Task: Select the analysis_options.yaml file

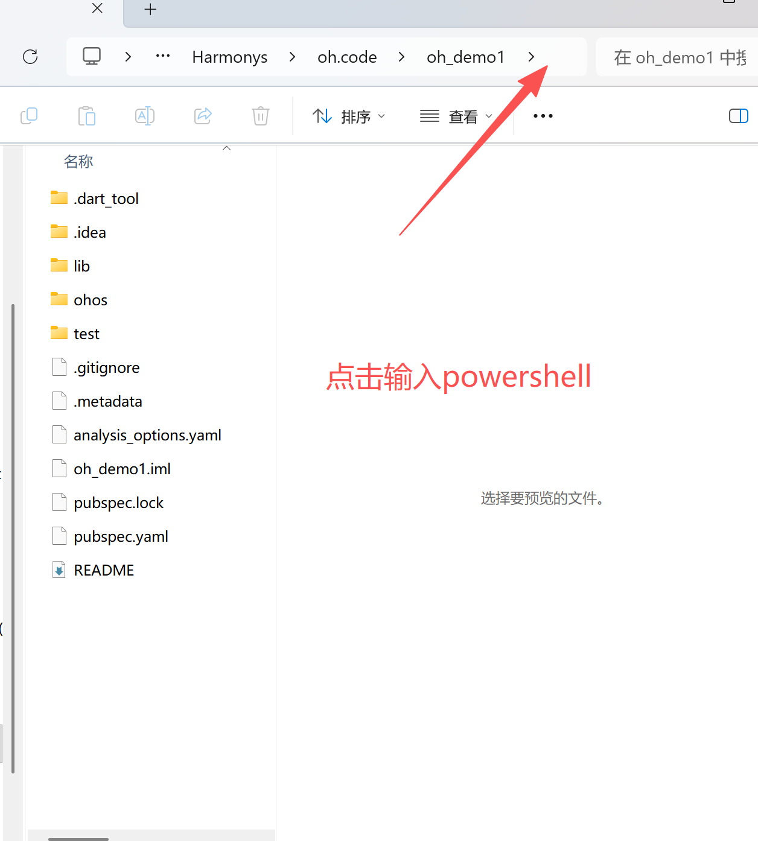Action: pyautogui.click(x=147, y=435)
